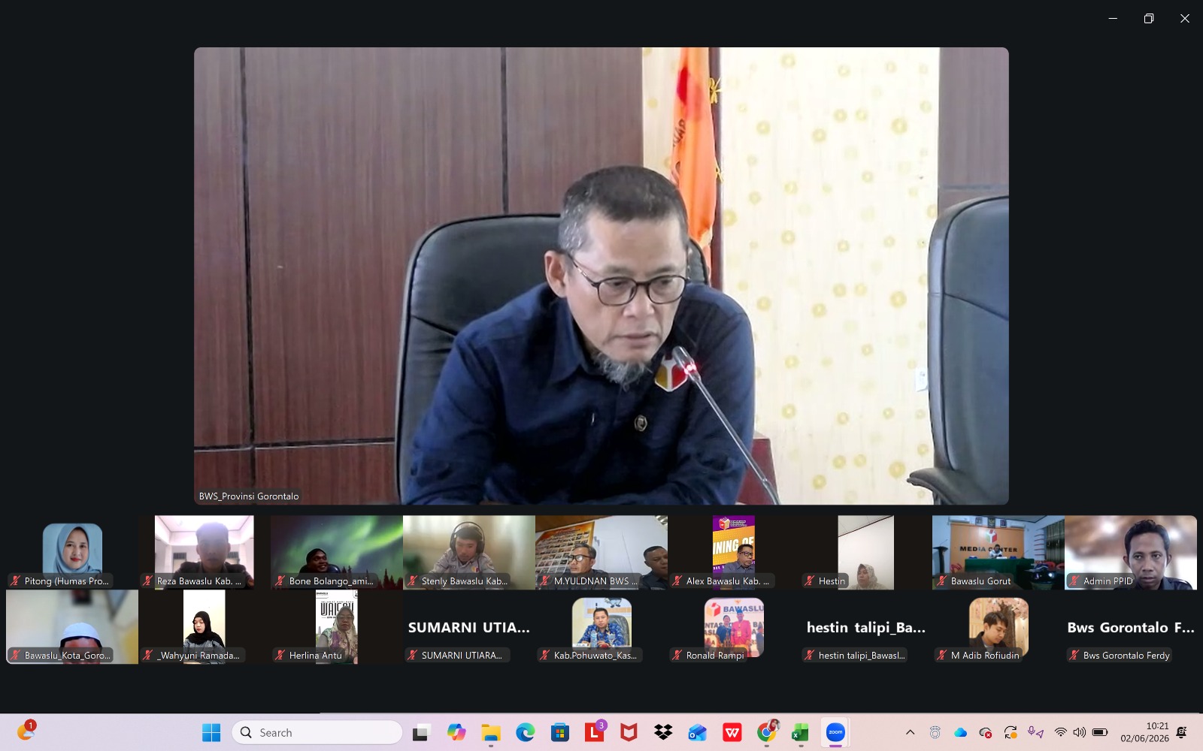Click the BWS_Provinsi Gorontalo speaker name label
Viewport: 1203px width, 751px height.
[x=249, y=496]
